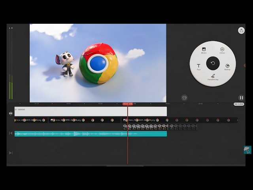This screenshot has width=253, height=190.
Task: Select the white main track clip
Action: point(91,111)
